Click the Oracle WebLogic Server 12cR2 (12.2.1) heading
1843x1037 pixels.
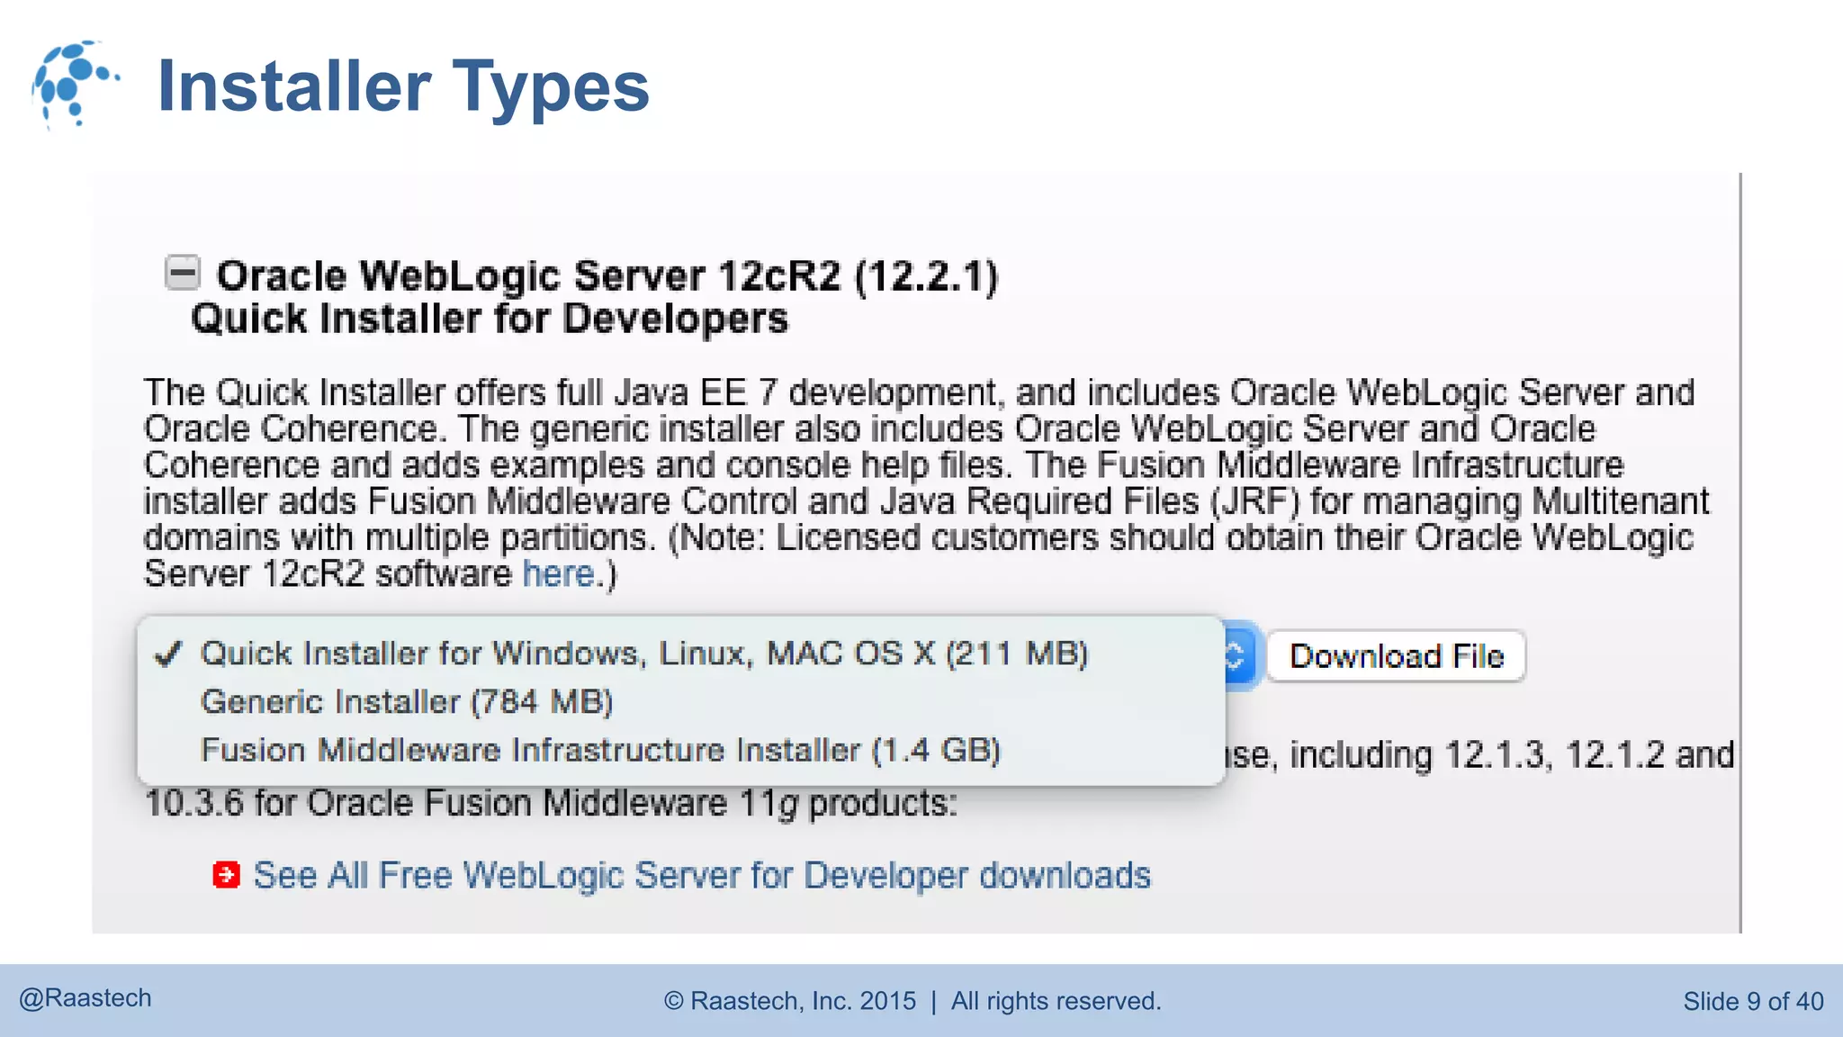pos(607,275)
